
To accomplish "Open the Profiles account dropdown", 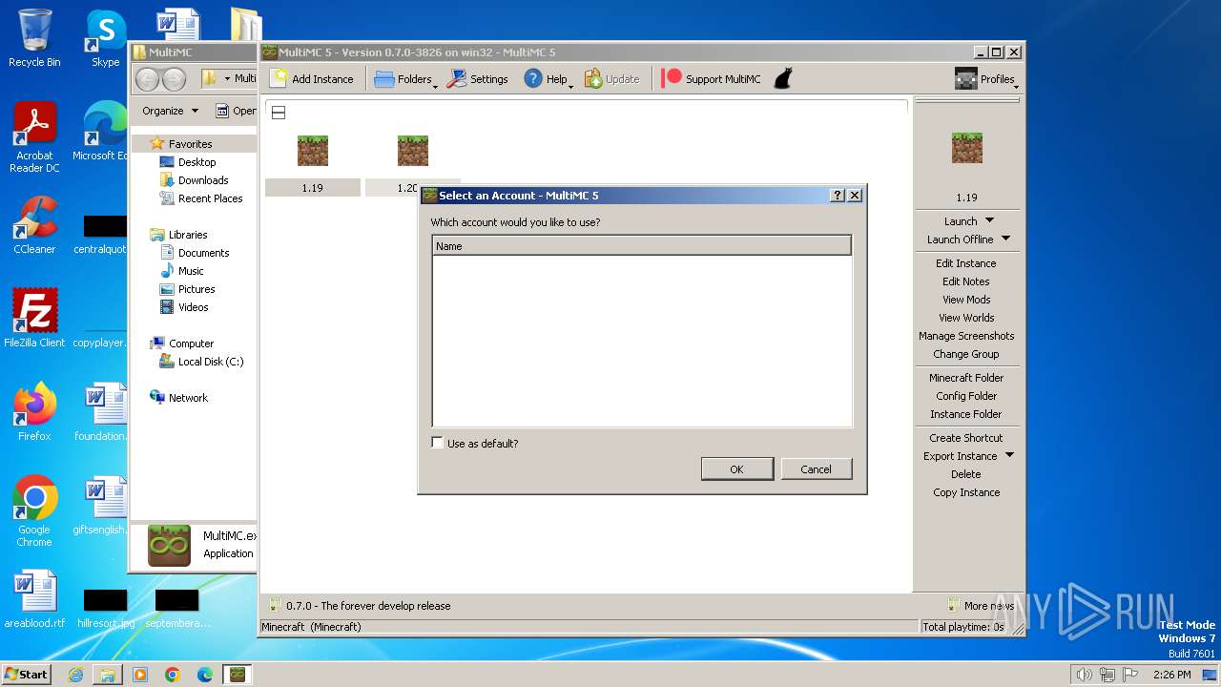I will (x=985, y=79).
